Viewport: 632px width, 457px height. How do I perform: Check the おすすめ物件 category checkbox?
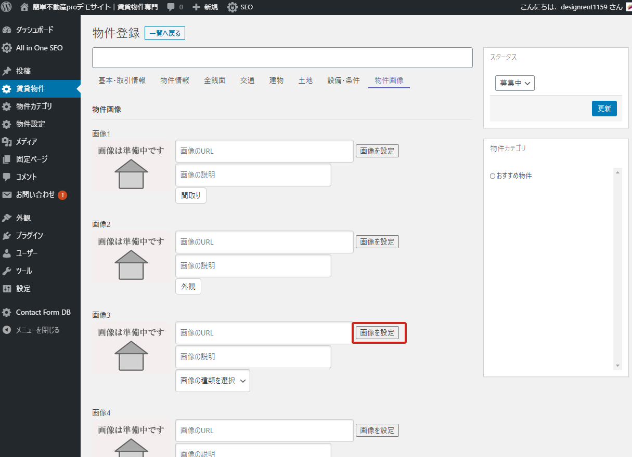[x=493, y=176]
